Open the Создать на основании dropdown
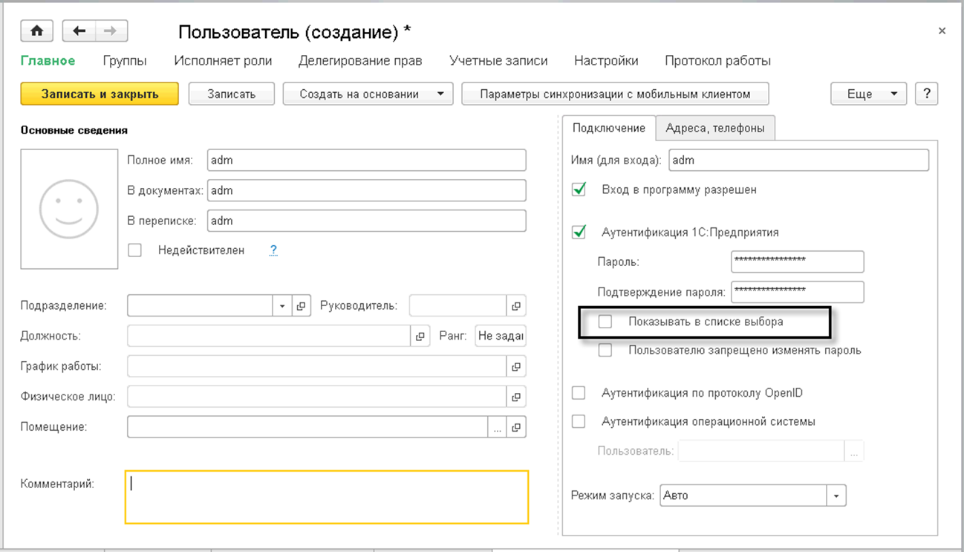The height and width of the screenshot is (552, 964). click(368, 94)
